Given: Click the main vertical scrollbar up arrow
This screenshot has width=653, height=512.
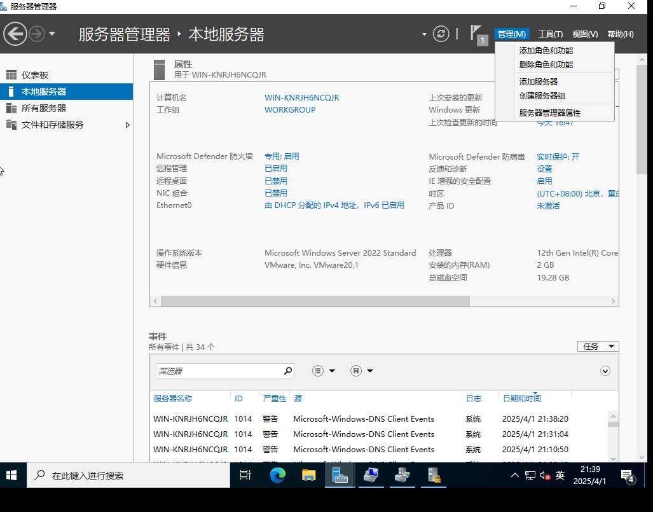Looking at the screenshot, I should (642, 60).
